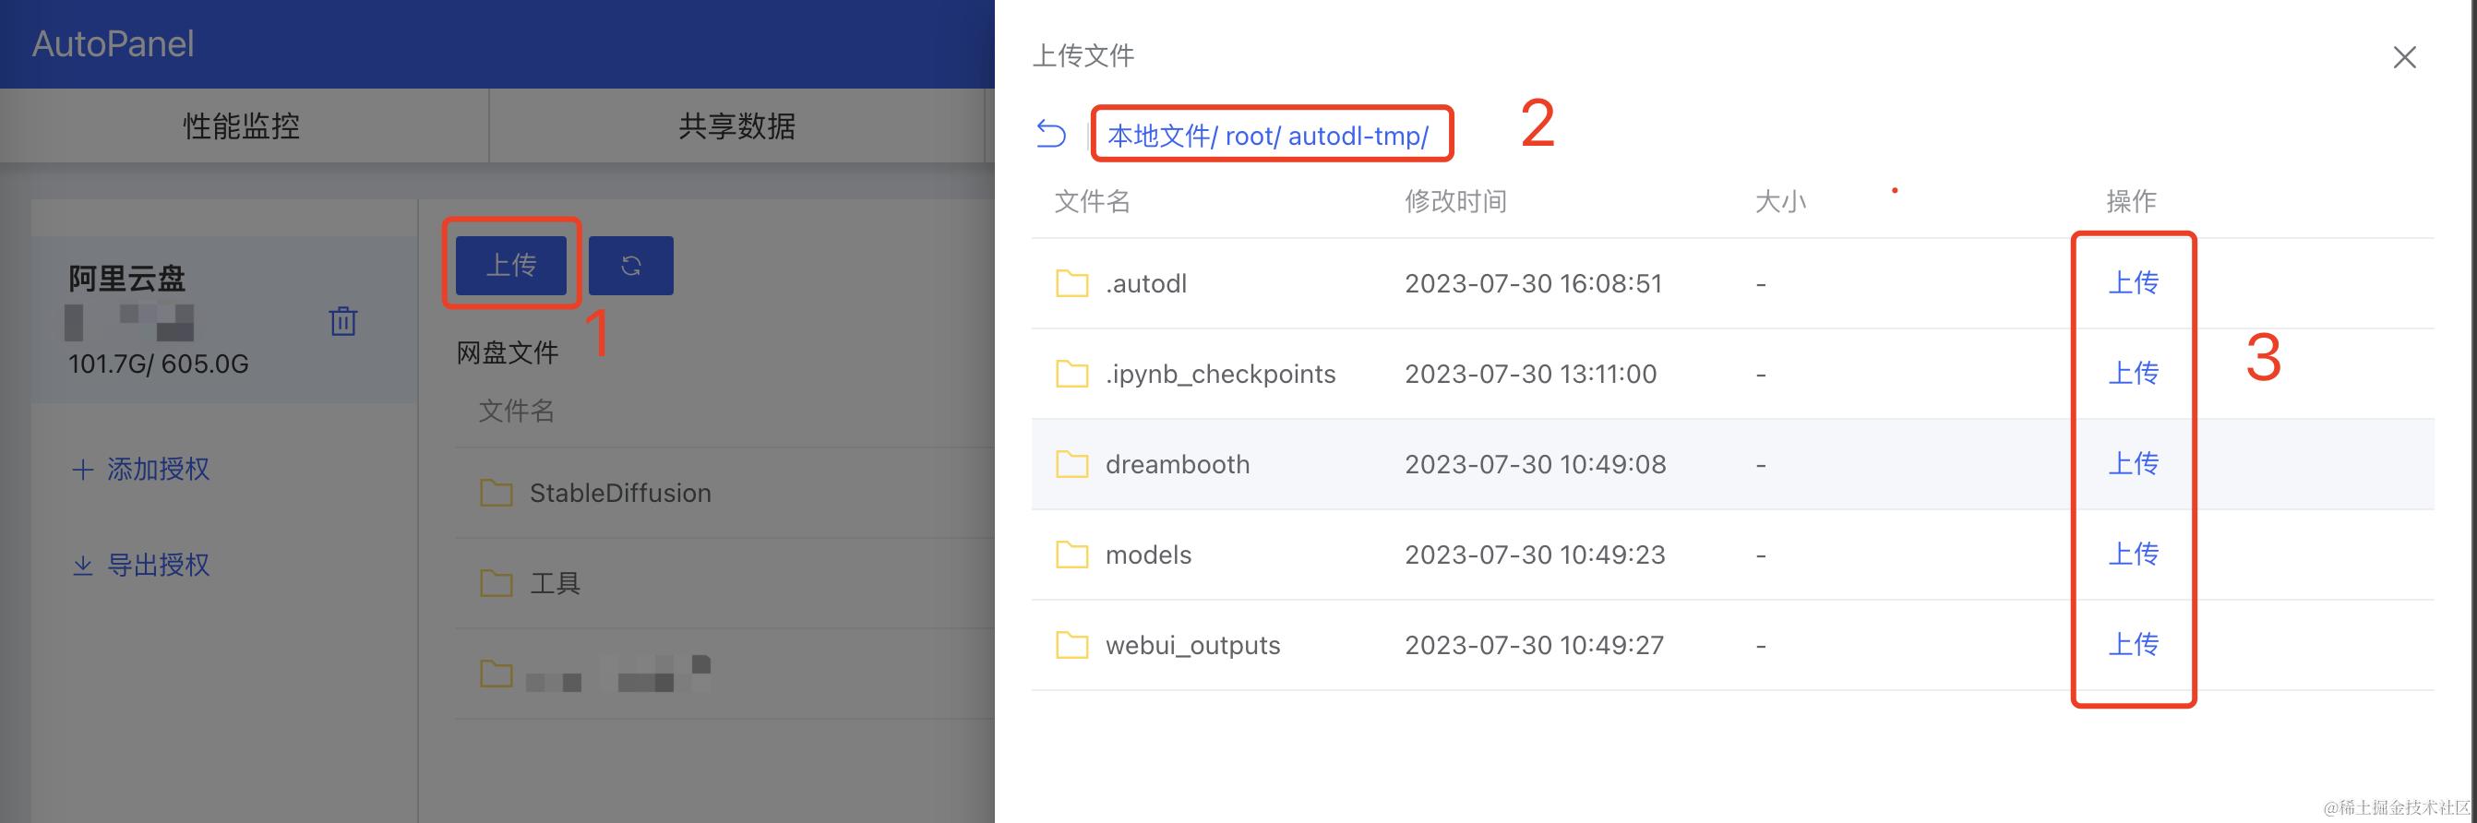
Task: Click the 大小 column header
Action: point(1781,201)
